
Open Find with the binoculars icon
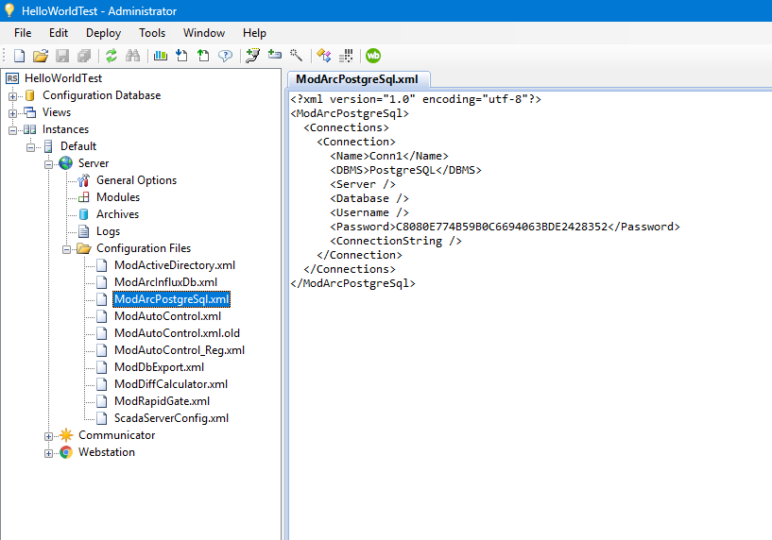(x=133, y=56)
